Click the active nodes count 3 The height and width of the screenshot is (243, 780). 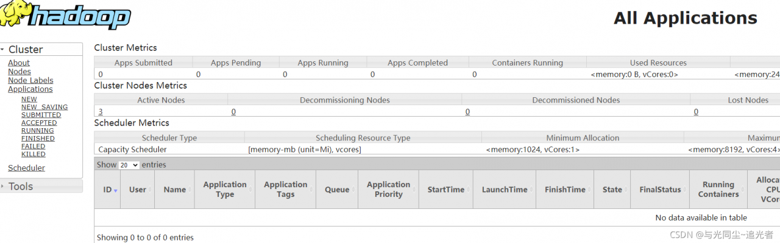tap(101, 112)
